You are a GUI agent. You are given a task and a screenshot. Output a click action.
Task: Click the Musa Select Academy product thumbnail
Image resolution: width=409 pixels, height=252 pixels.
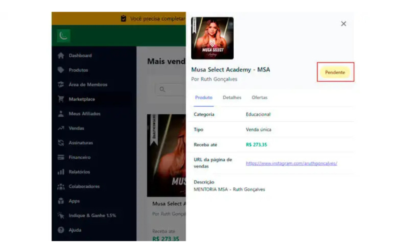click(x=212, y=38)
